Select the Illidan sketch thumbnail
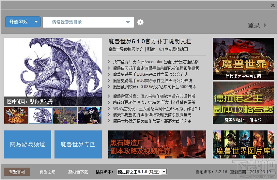Image resolution: width=278 pixels, height=180 pixels. 40,115
